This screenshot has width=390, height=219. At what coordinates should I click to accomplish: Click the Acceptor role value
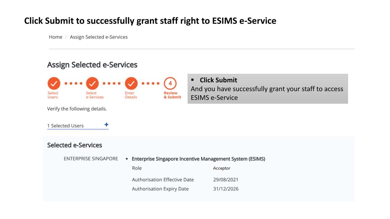click(222, 168)
